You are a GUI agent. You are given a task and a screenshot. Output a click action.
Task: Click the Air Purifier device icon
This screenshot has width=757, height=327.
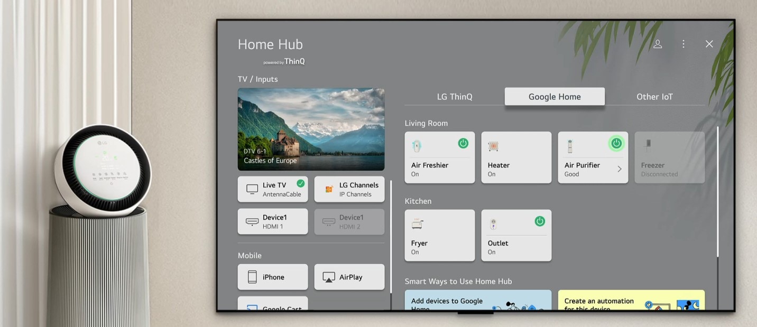click(x=569, y=146)
